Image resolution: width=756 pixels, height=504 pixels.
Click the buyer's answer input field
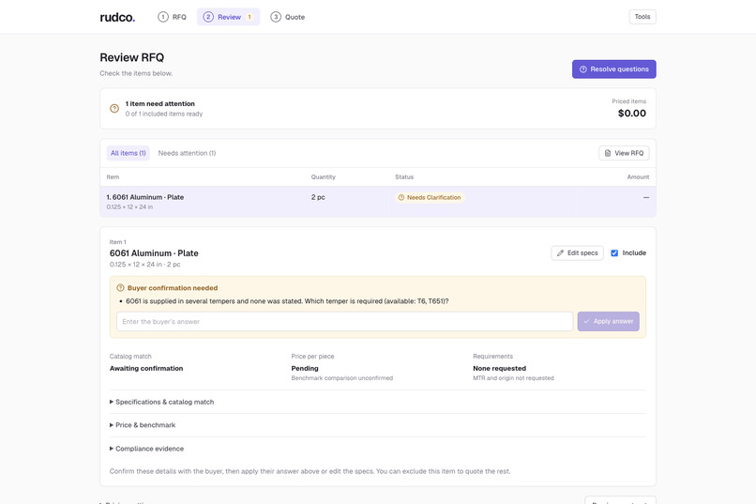click(345, 322)
